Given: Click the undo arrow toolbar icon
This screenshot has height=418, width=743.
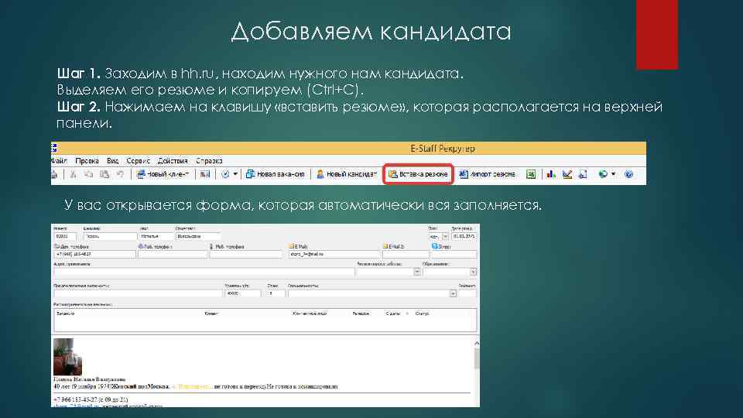Looking at the screenshot, I should tap(121, 174).
